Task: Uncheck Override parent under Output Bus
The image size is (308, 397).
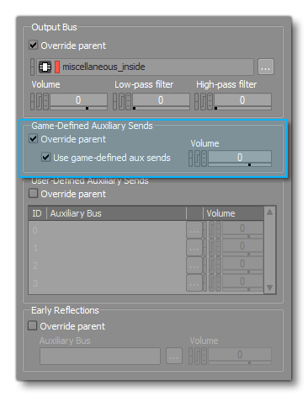Action: pos(34,45)
